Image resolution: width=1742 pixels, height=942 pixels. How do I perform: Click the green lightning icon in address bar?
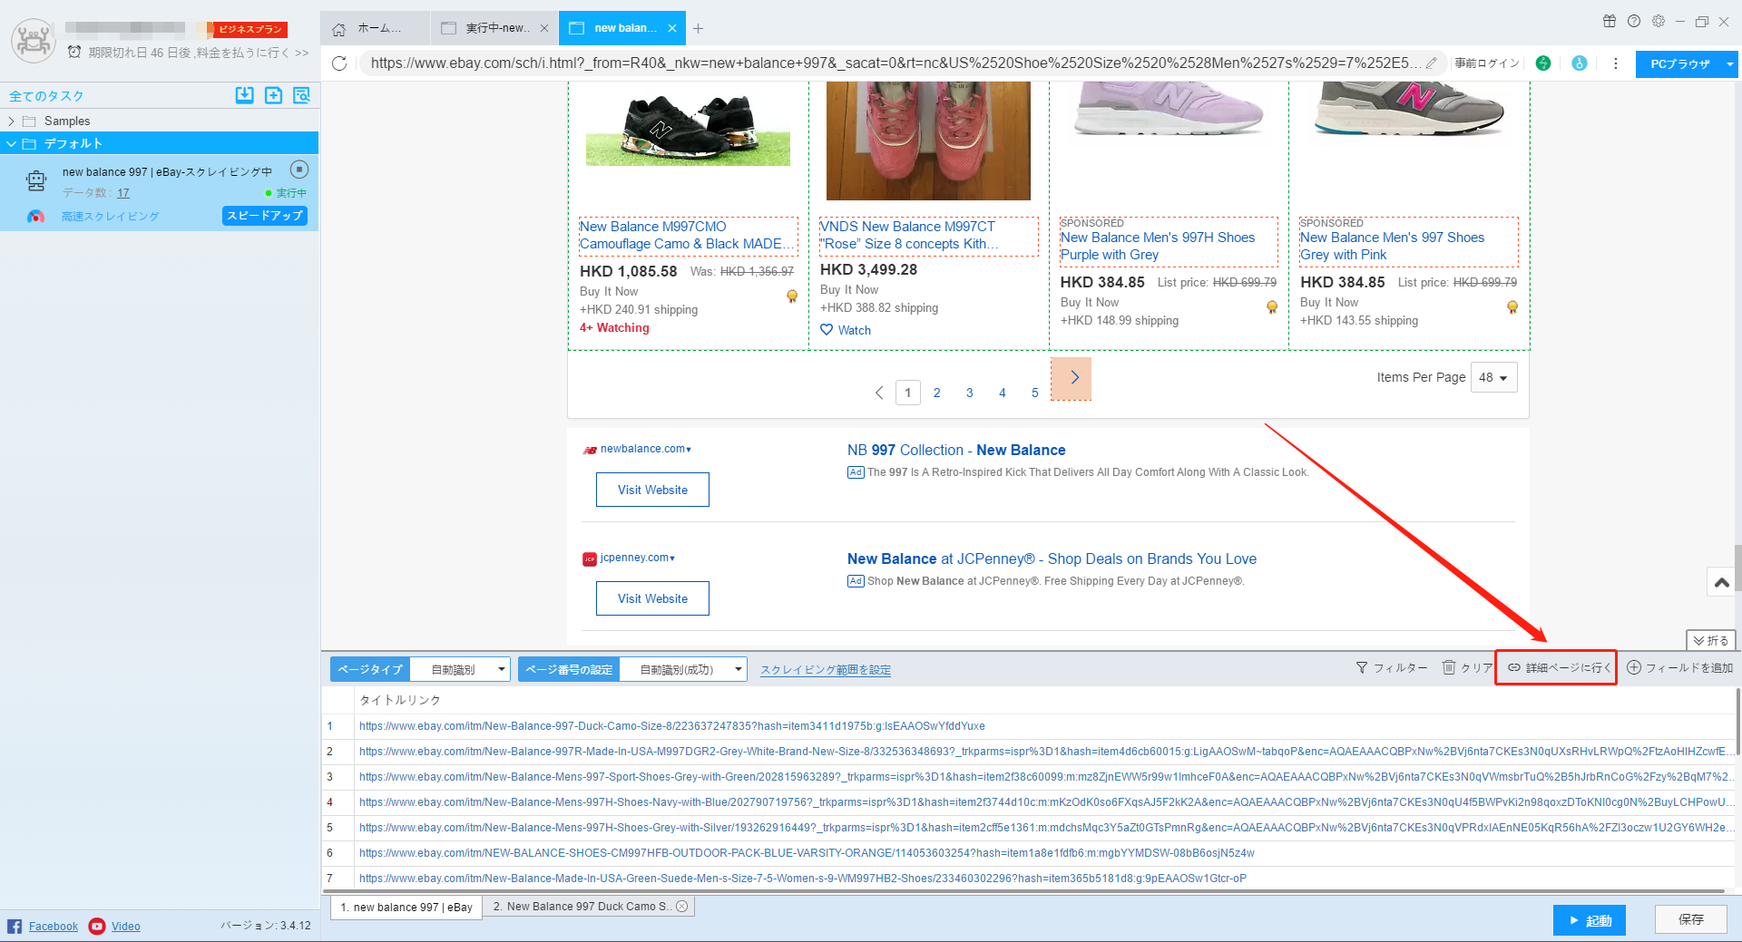[x=1543, y=63]
